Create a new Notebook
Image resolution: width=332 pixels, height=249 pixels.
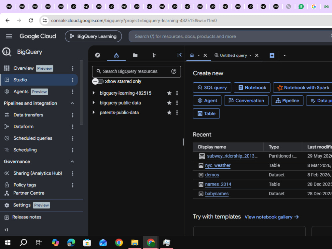pyautogui.click(x=252, y=88)
